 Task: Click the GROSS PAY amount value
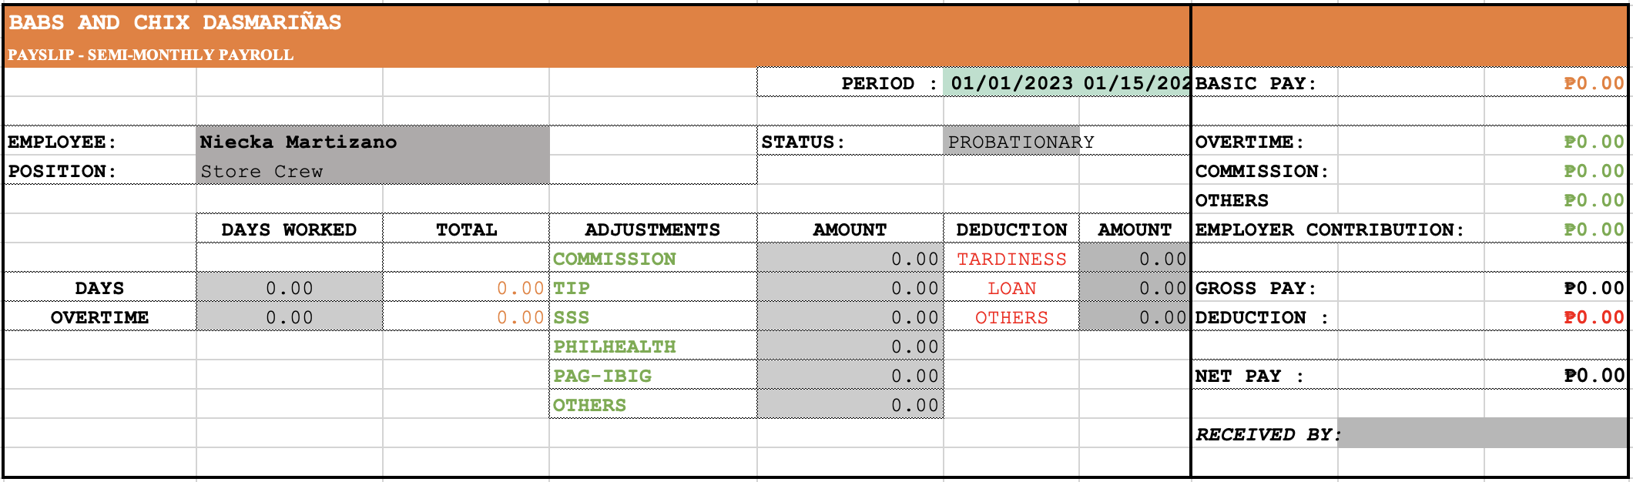pos(1593,288)
